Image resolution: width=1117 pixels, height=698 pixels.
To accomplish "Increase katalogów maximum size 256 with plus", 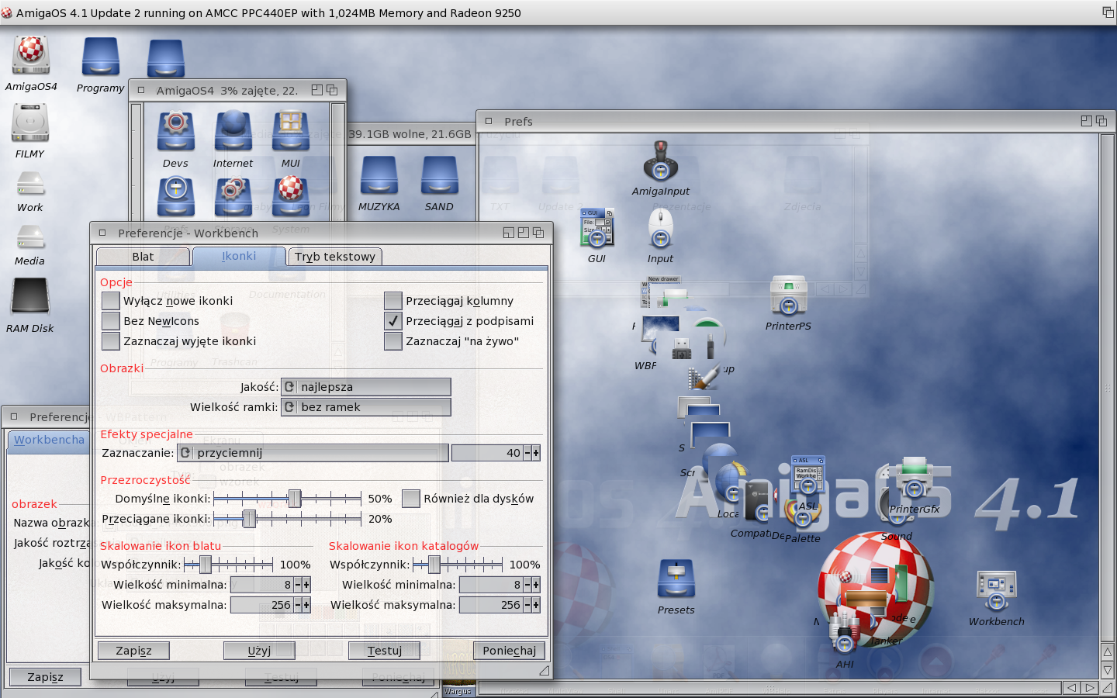I will [536, 605].
